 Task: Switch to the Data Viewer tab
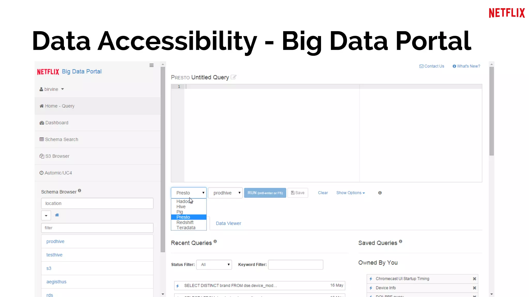228,224
